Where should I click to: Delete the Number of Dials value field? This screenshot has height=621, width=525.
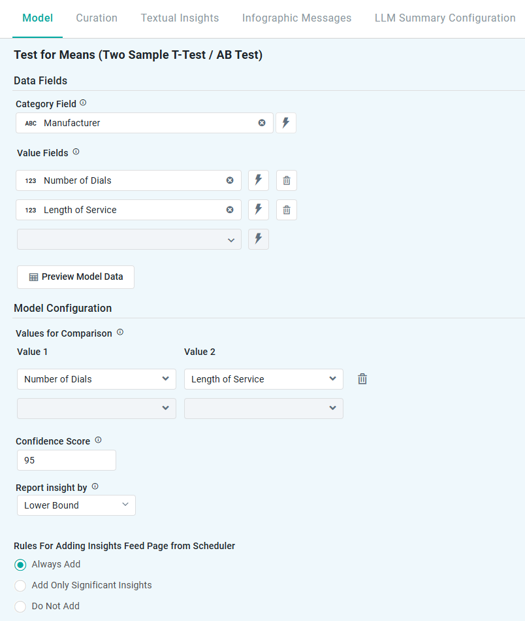pos(287,180)
